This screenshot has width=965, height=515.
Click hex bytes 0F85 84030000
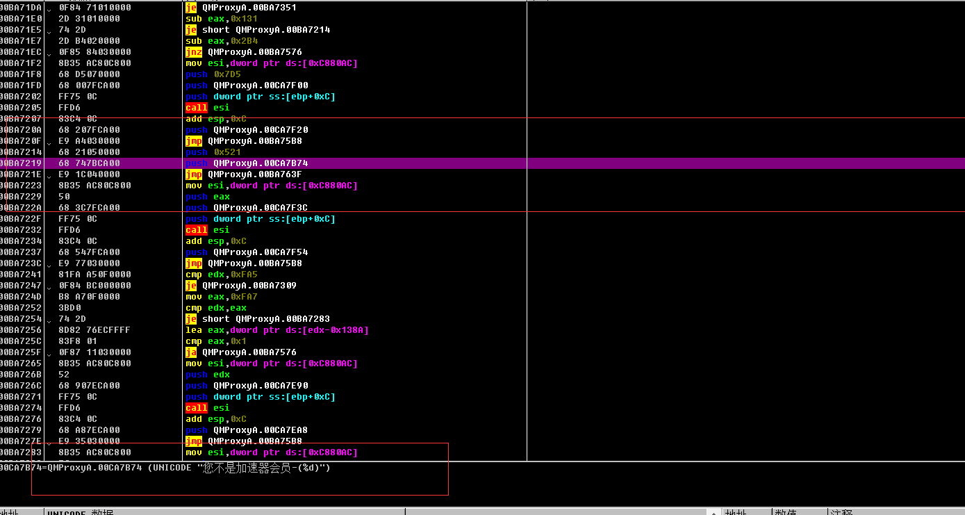click(x=94, y=52)
